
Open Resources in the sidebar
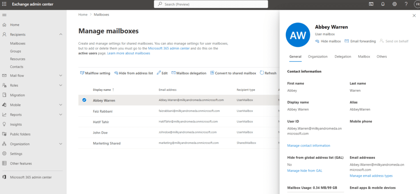pyautogui.click(x=18, y=59)
